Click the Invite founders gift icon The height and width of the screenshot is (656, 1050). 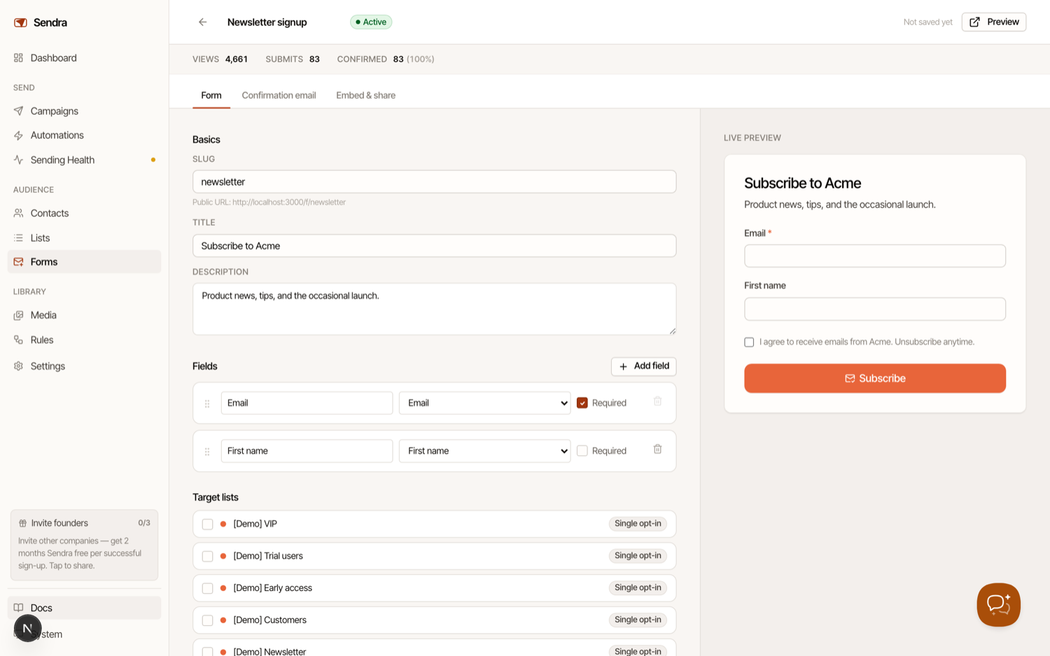coord(22,523)
